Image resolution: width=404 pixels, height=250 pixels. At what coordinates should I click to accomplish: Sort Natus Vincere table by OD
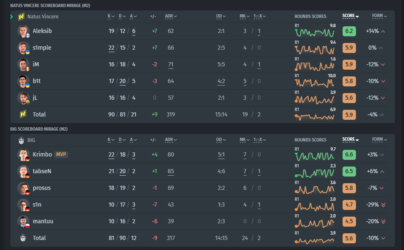point(221,16)
